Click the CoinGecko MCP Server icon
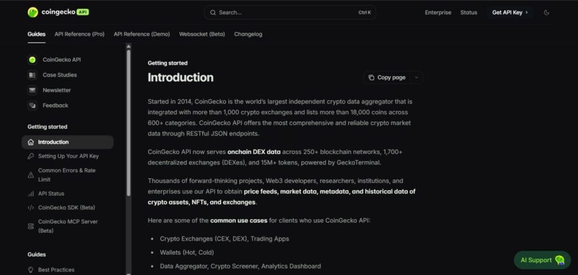The image size is (578, 275). [x=30, y=226]
